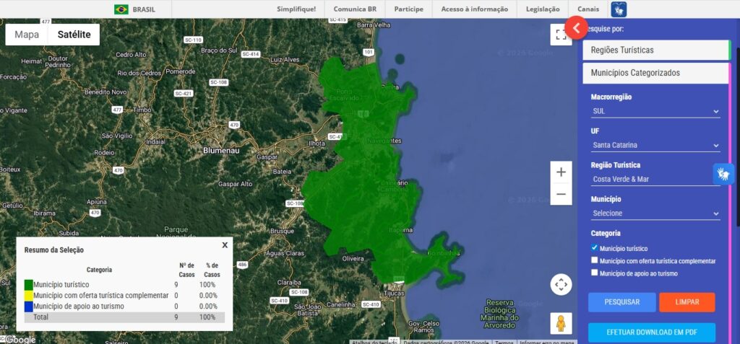Open Participe menu item
Image resolution: width=740 pixels, height=344 pixels.
pyautogui.click(x=409, y=9)
